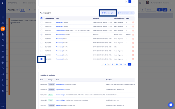Click the Particular convênio cell
The image size is (175, 109).
(96, 34)
